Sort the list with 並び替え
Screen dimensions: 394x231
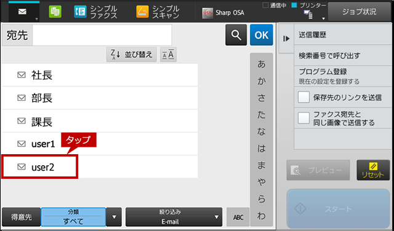click(131, 55)
